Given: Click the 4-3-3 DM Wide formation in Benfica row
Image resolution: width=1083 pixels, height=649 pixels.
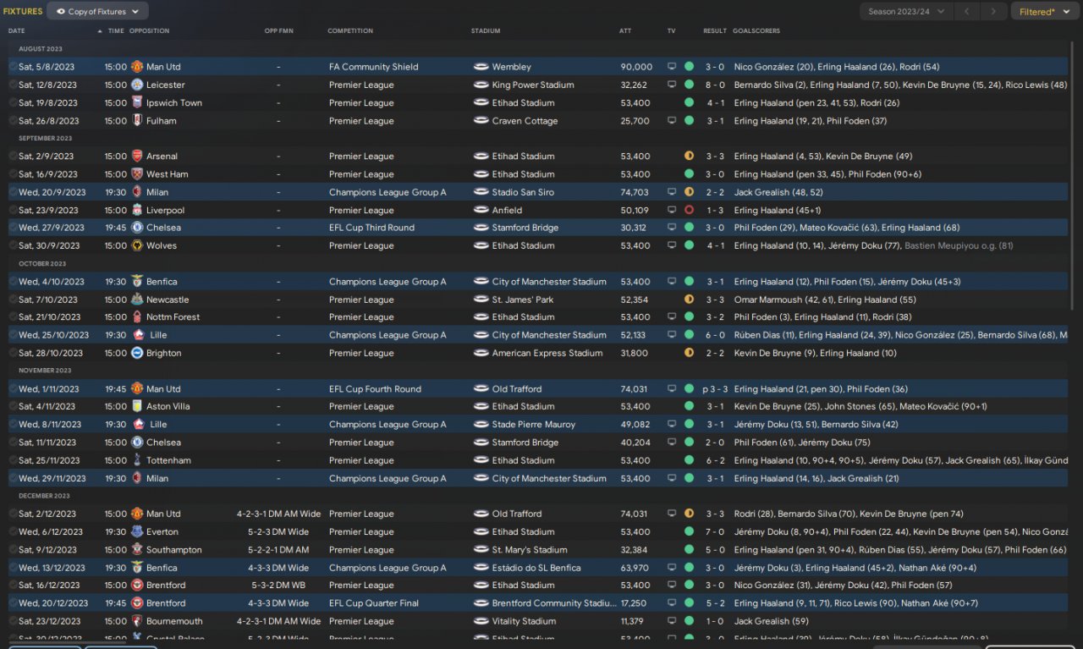Looking at the screenshot, I should point(278,568).
